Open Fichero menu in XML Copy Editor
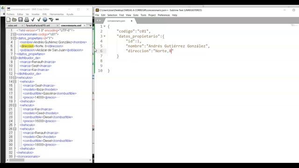The width and height of the screenshot is (299, 168). coord(10,14)
